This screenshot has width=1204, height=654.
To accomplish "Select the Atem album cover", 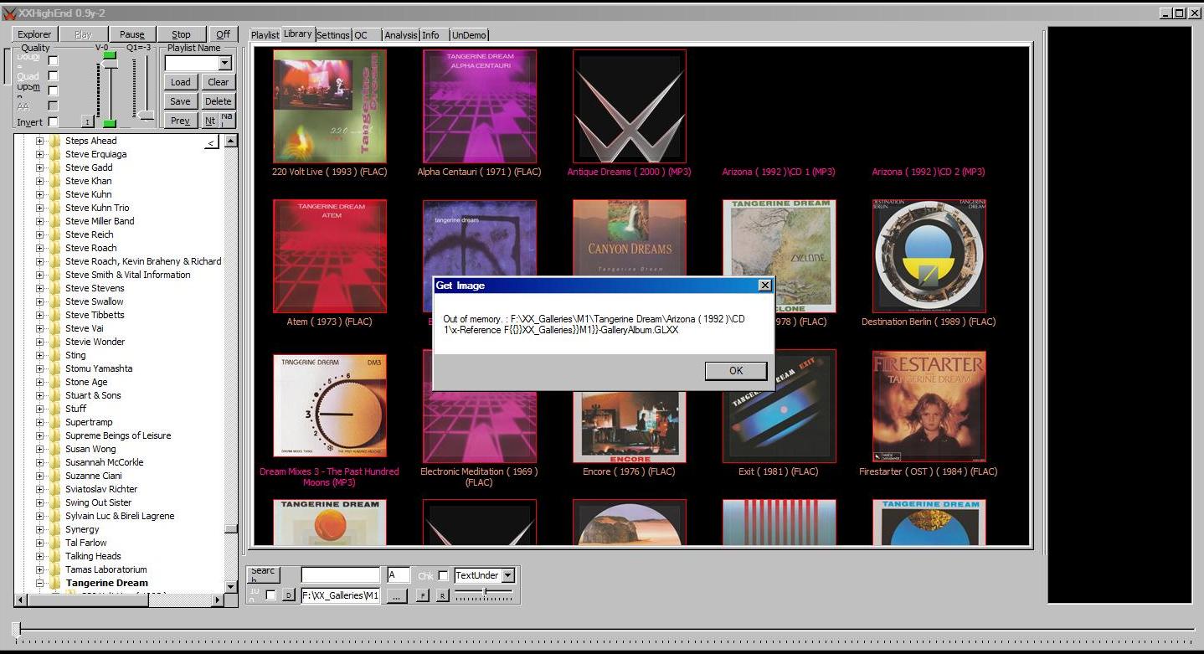I will click(329, 256).
